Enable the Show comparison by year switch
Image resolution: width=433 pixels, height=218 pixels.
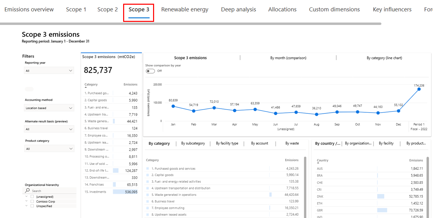[x=150, y=71]
